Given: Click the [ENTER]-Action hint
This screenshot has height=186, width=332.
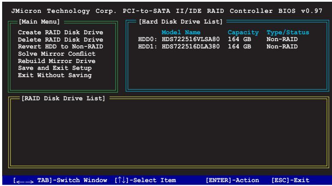Looking at the screenshot, I should point(232,180).
